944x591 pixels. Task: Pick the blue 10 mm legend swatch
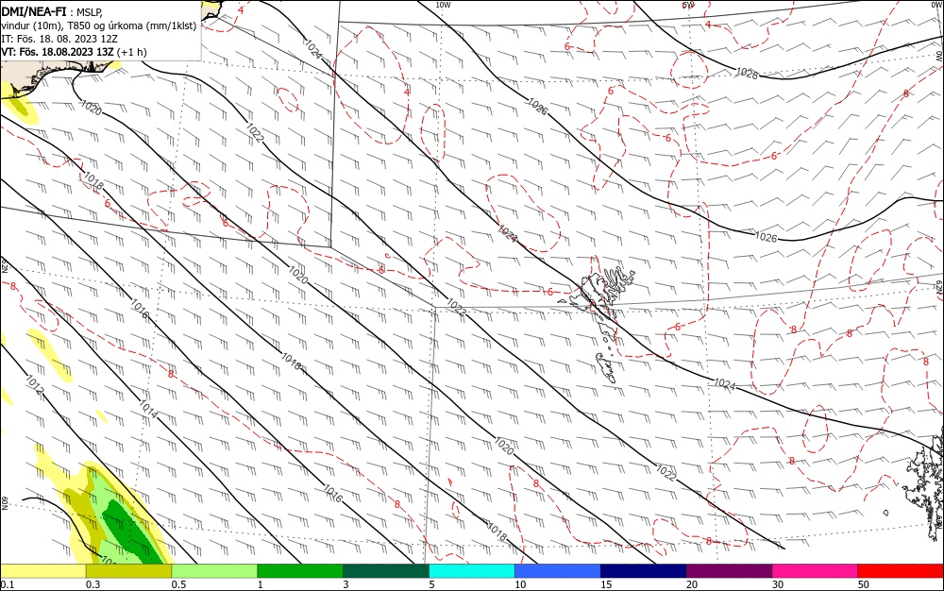558,571
